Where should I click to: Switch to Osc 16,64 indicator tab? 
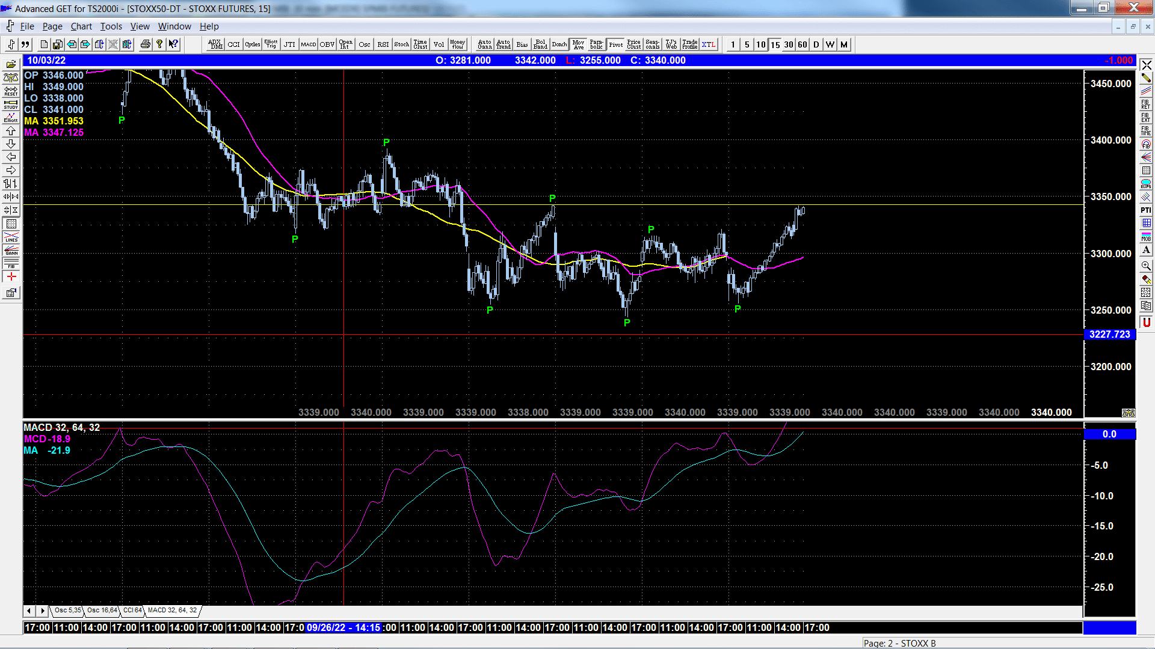(x=102, y=611)
